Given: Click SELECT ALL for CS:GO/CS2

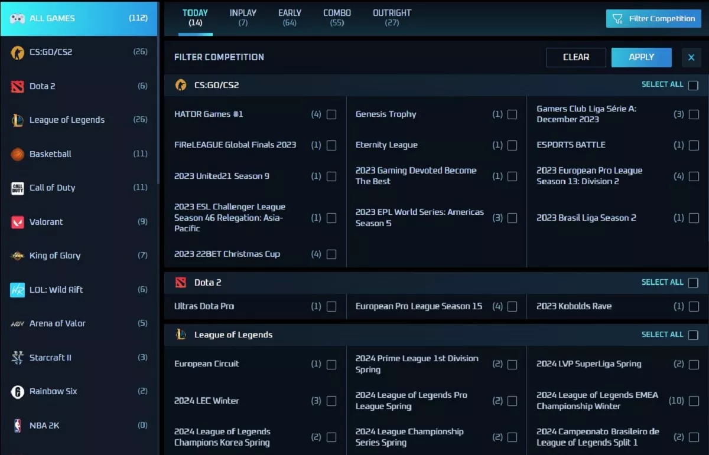Looking at the screenshot, I should click(662, 84).
